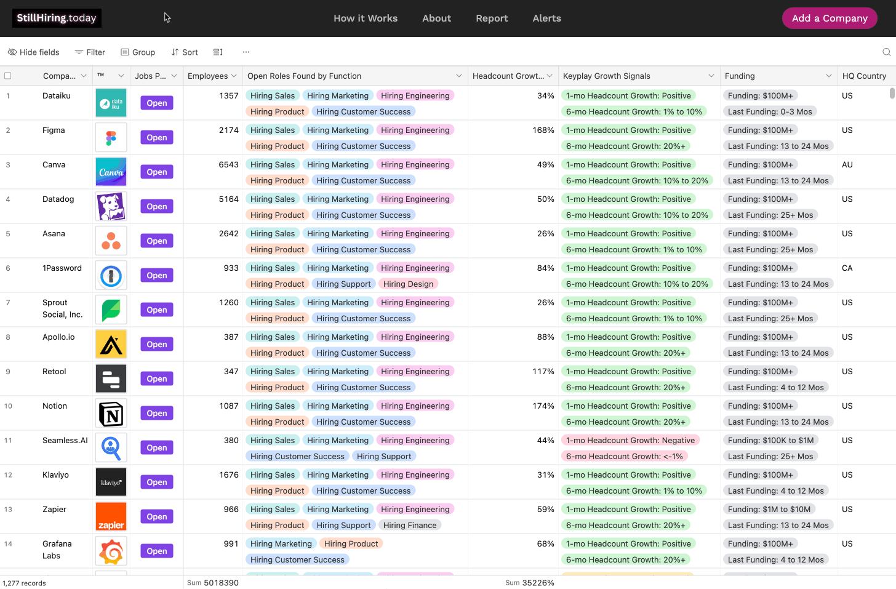Open the Hide fields panel

click(x=34, y=52)
